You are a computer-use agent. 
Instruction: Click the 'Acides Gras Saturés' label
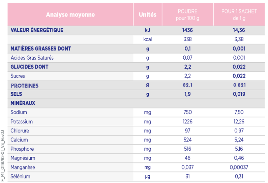[x=32, y=58]
